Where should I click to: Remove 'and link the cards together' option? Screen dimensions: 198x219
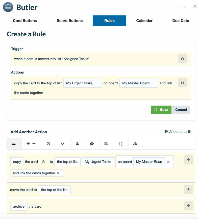(58, 173)
